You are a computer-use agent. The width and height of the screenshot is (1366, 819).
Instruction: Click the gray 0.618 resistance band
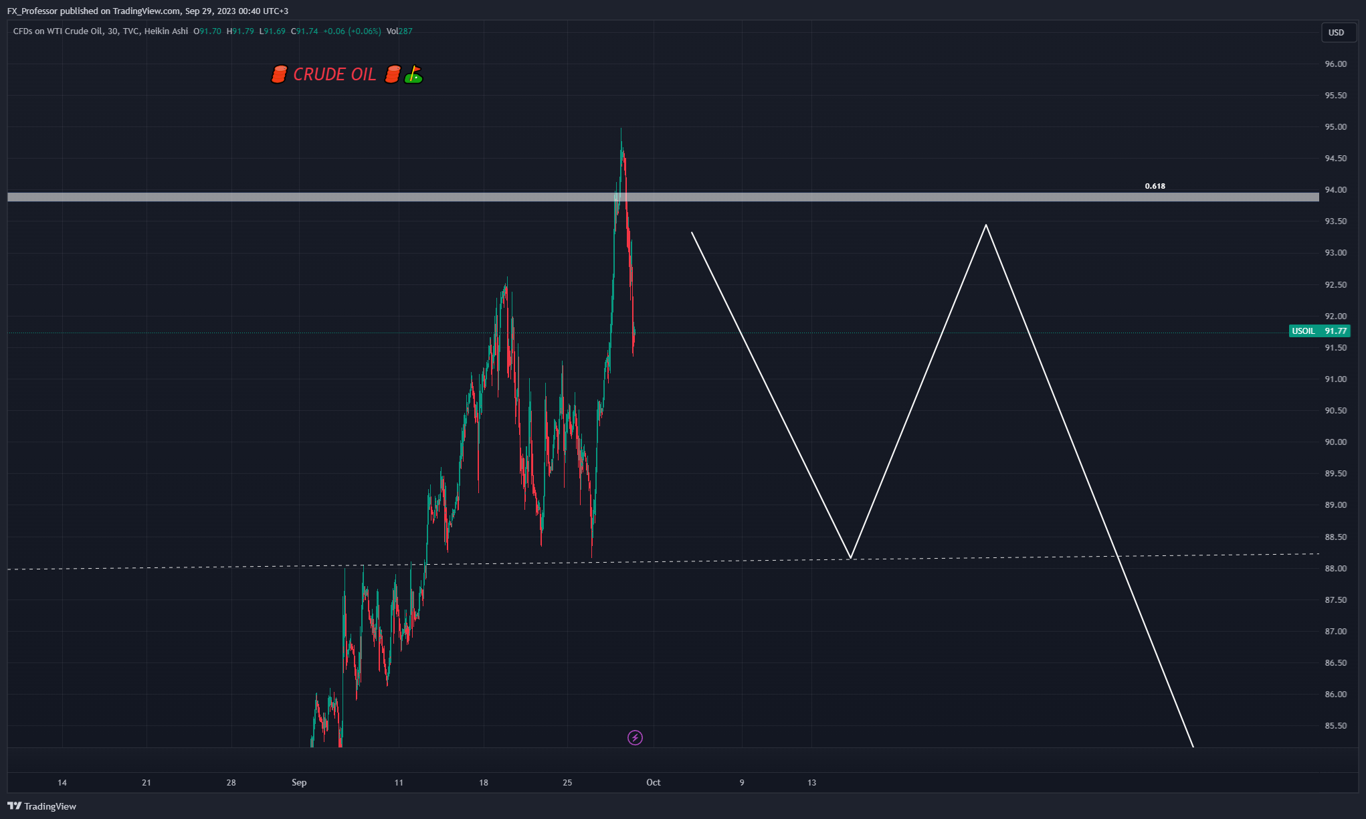click(x=663, y=197)
